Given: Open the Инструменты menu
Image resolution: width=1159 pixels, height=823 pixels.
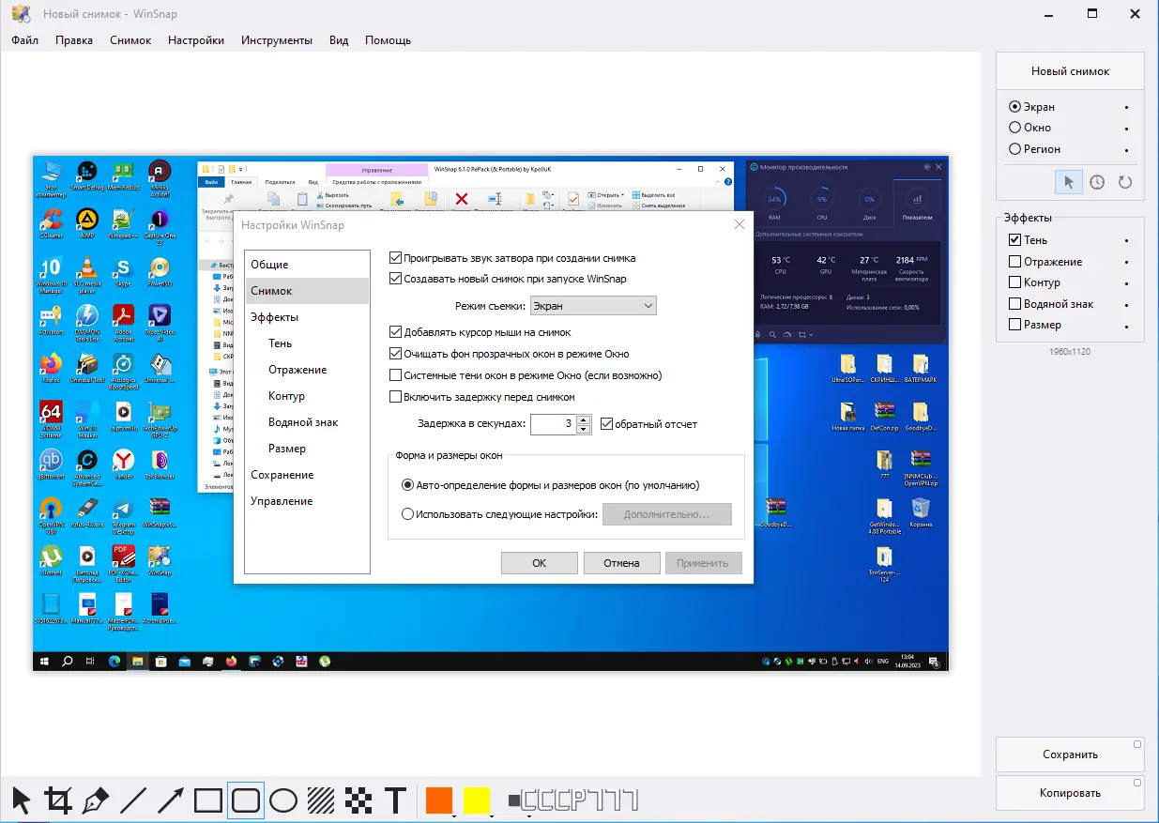Looking at the screenshot, I should [277, 40].
